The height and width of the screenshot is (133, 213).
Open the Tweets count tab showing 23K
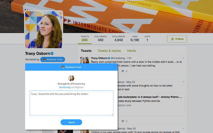(x=85, y=39)
